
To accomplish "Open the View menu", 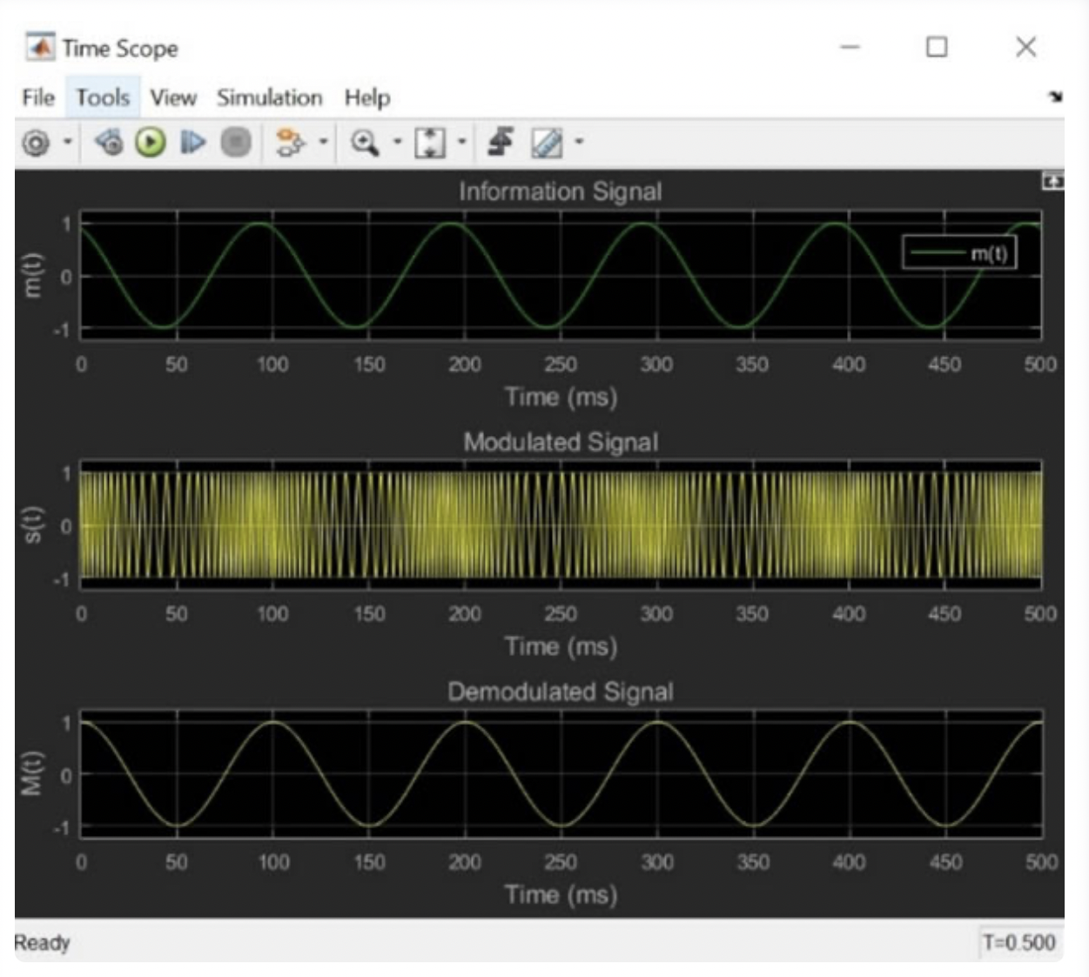I will pyautogui.click(x=172, y=98).
